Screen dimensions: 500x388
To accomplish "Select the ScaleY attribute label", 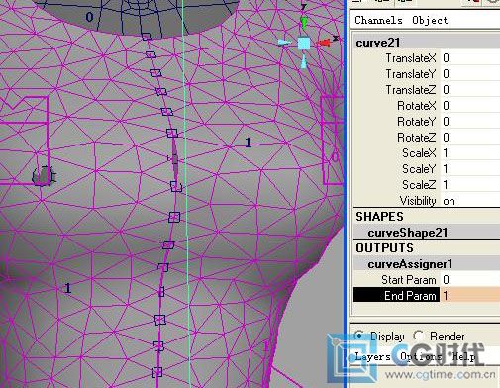I will click(x=419, y=169).
